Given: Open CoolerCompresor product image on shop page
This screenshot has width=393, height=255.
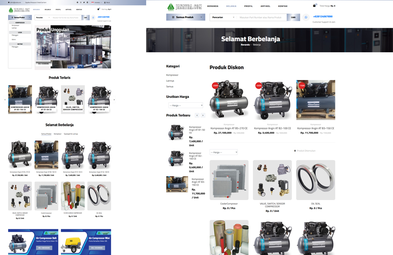Looking at the screenshot, I should pos(229,180).
